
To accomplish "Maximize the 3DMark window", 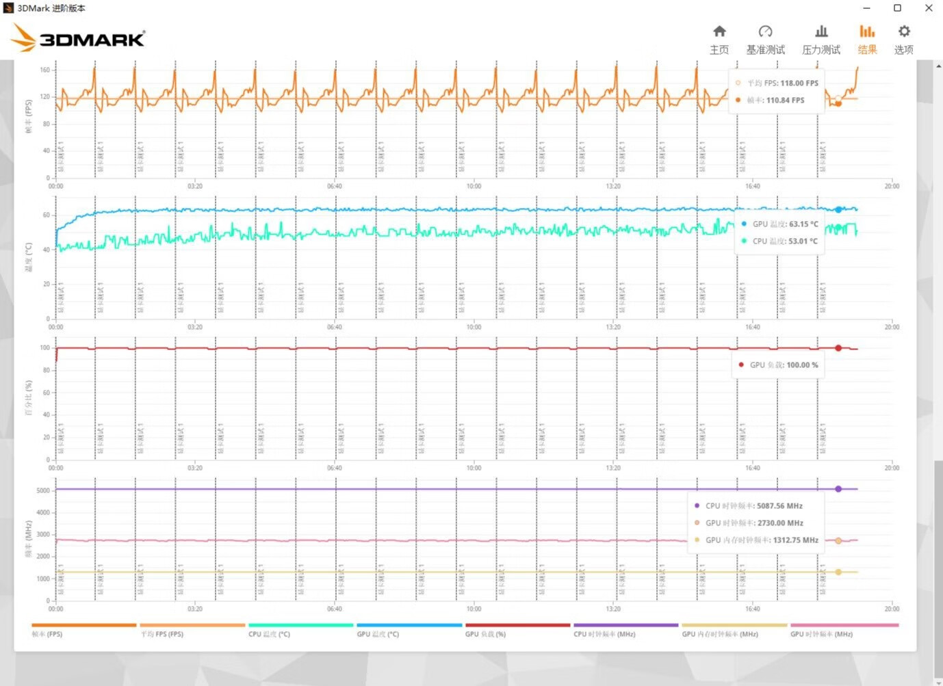I will [x=897, y=8].
